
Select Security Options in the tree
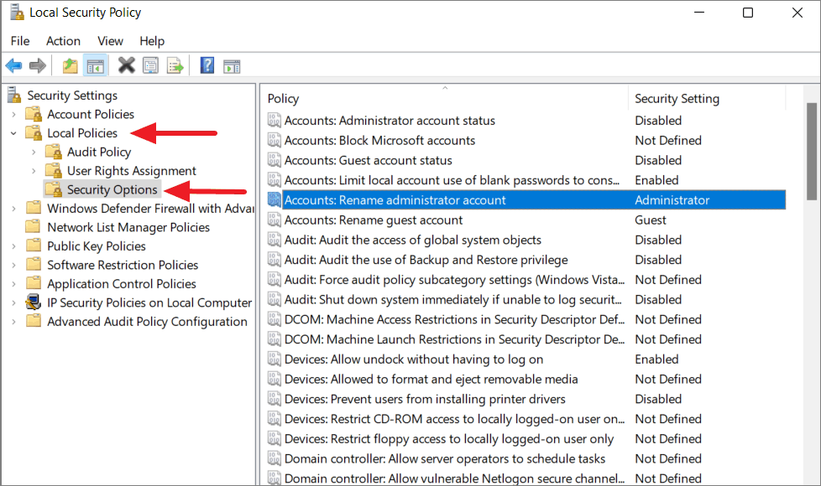(112, 189)
